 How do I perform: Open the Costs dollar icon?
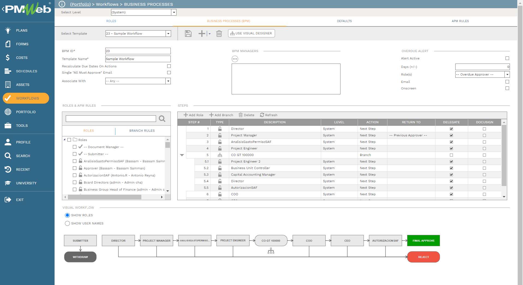pos(8,58)
